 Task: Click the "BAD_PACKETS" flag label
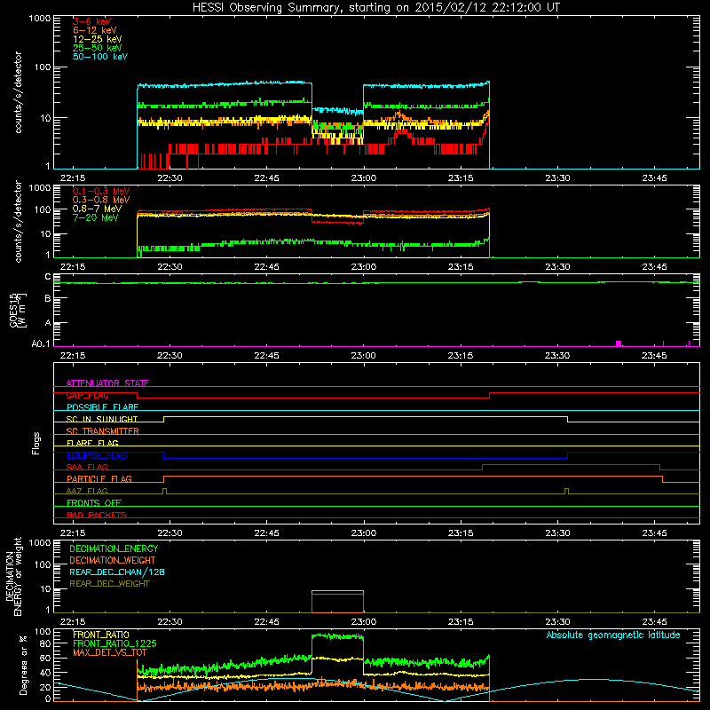coord(97,515)
